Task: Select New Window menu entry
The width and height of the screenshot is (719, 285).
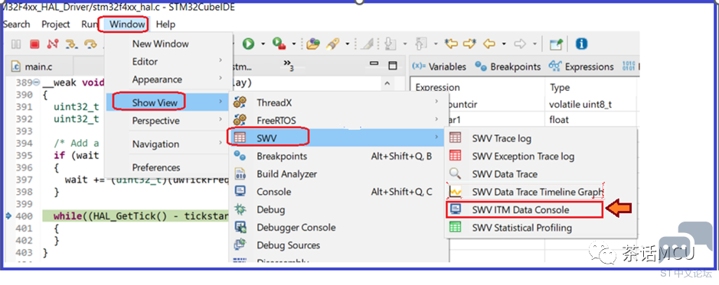Action: tap(168, 44)
